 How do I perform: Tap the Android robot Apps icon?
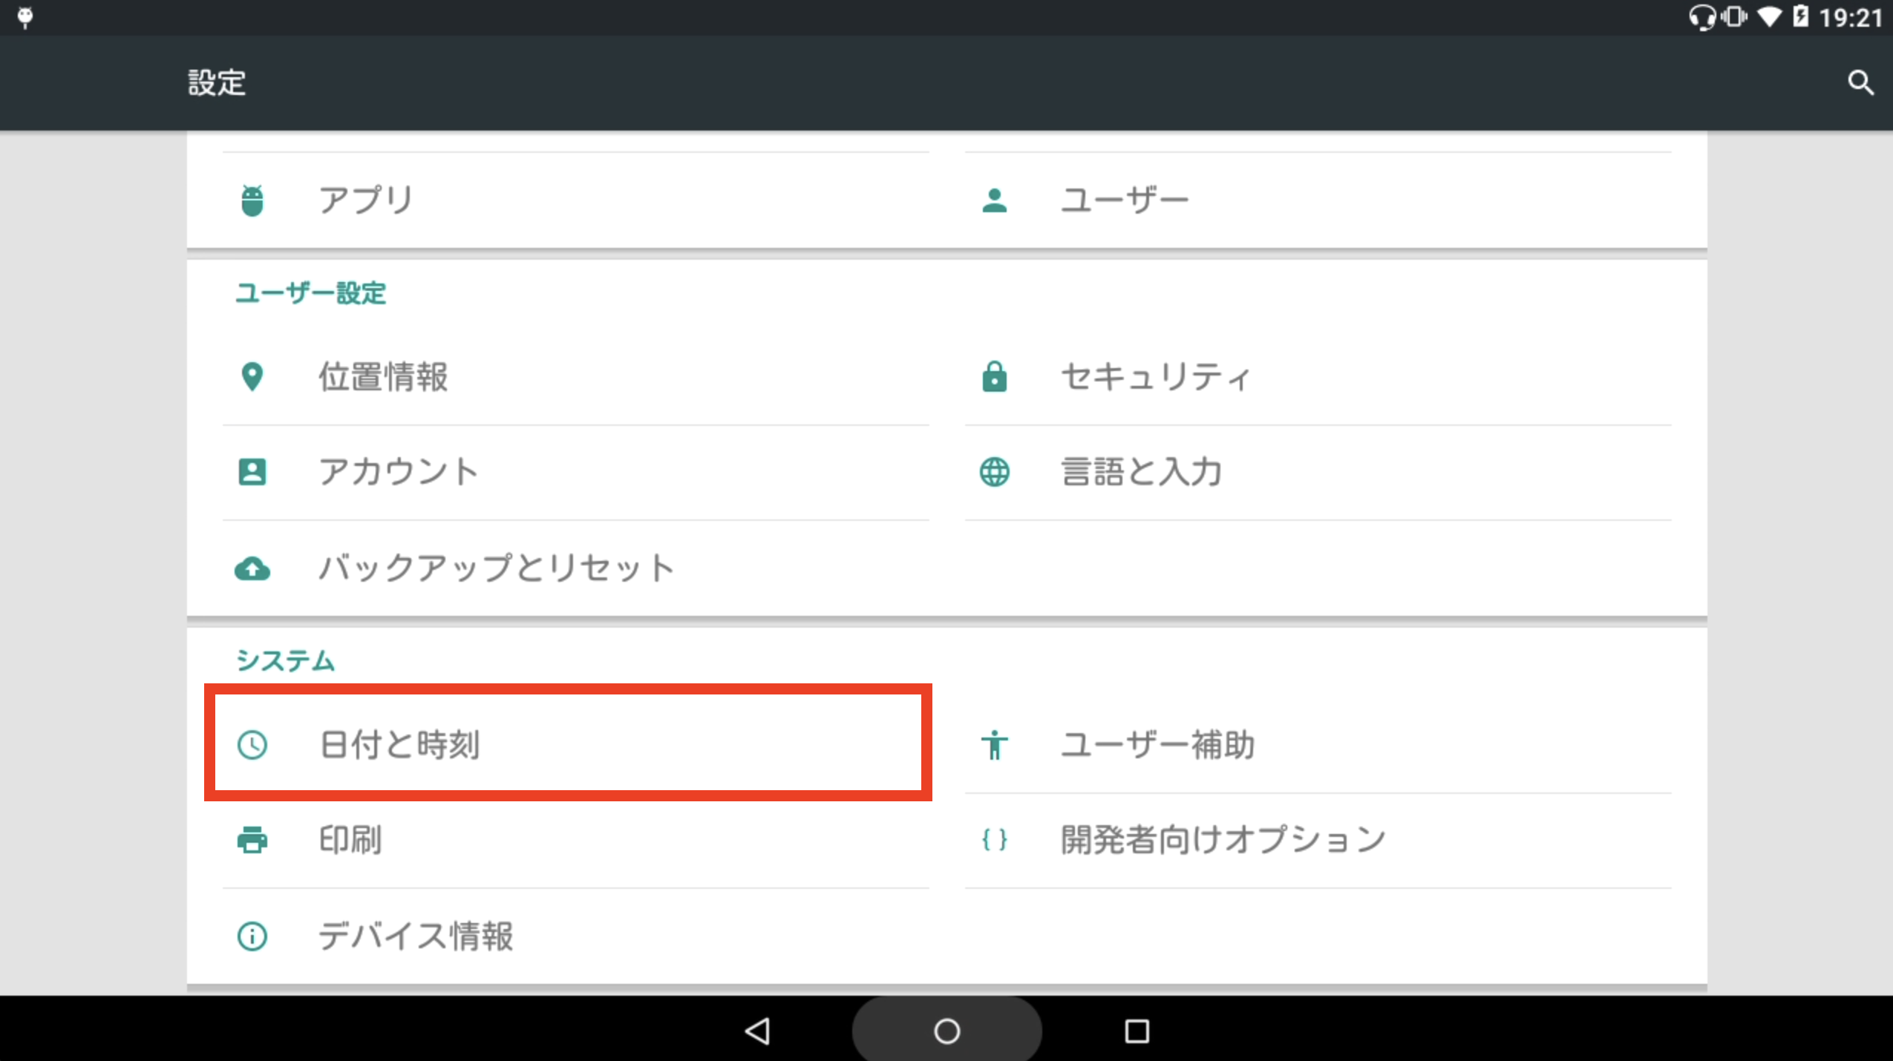252,200
